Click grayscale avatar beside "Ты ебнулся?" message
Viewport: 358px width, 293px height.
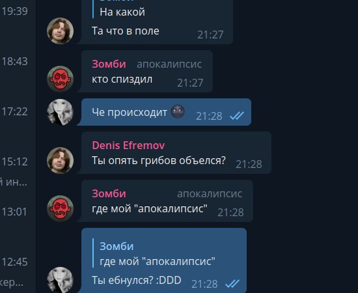click(61, 280)
